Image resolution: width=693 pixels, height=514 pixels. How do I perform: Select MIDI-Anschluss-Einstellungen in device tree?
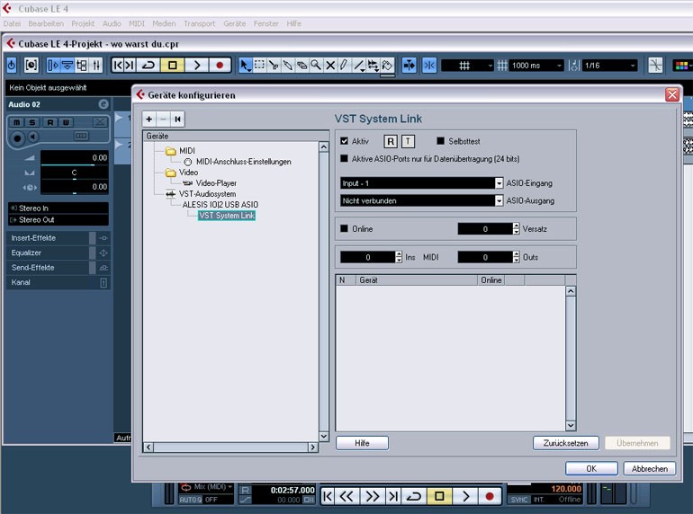click(x=244, y=162)
